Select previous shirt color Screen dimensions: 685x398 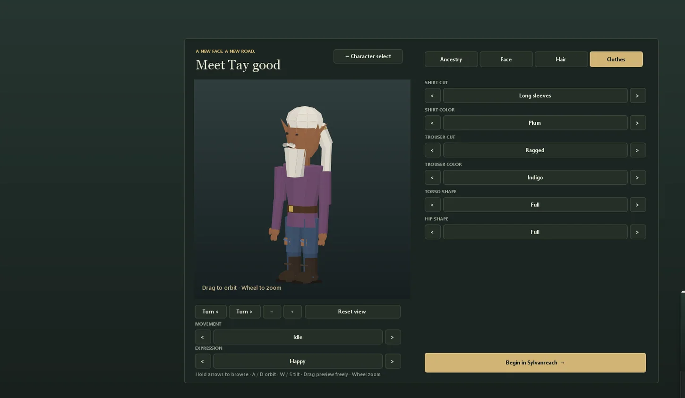point(432,123)
